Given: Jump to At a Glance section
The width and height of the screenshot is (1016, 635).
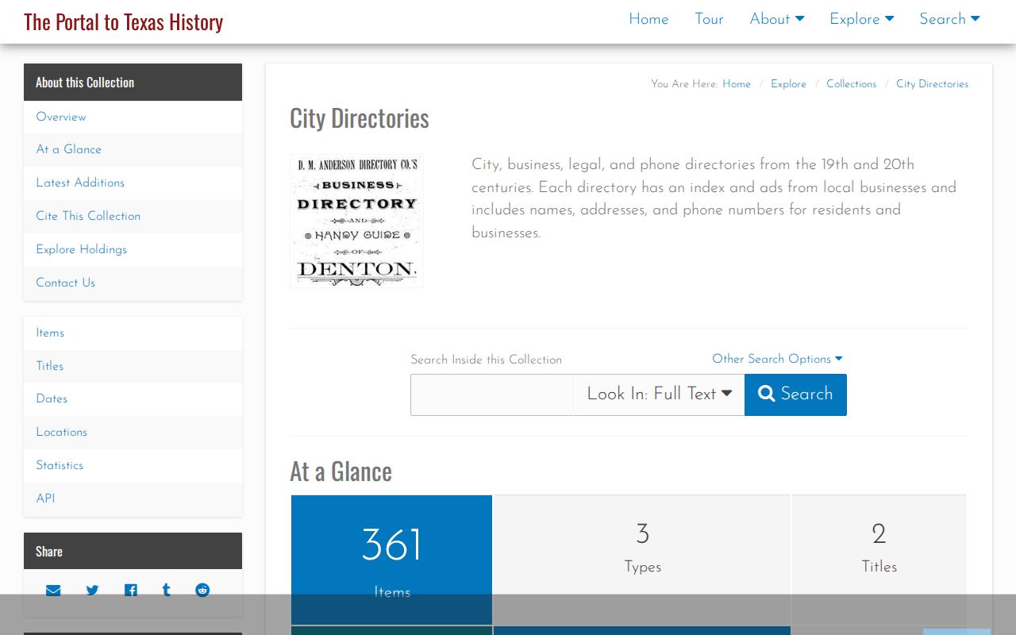Looking at the screenshot, I should [x=133, y=149].
